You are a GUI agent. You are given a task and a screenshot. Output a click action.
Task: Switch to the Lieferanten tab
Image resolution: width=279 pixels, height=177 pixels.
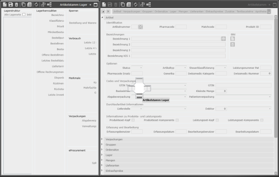click(x=197, y=11)
